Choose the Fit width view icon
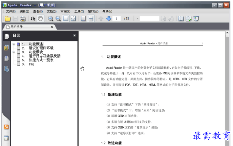The height and width of the screenshot is (146, 233). pyautogui.click(x=66, y=19)
